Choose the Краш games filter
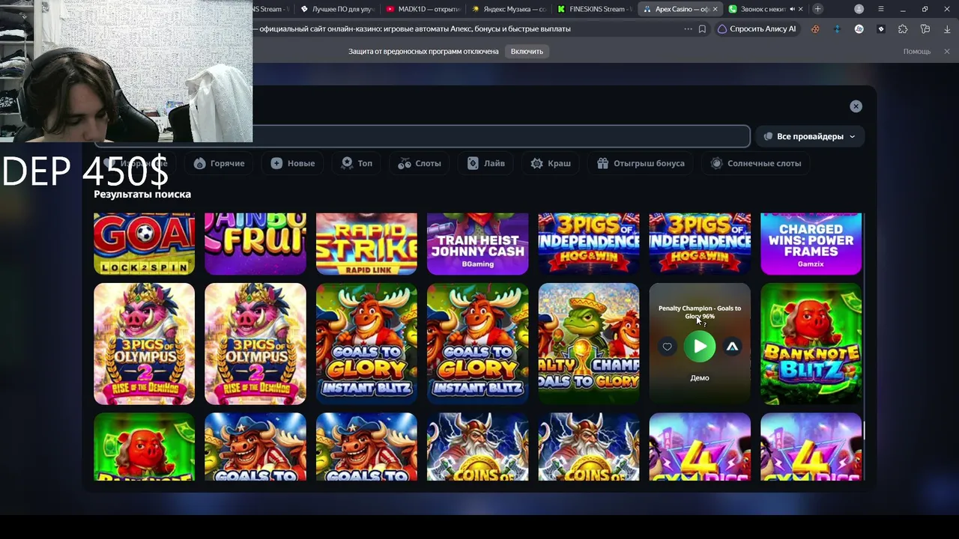959x539 pixels. click(x=551, y=163)
